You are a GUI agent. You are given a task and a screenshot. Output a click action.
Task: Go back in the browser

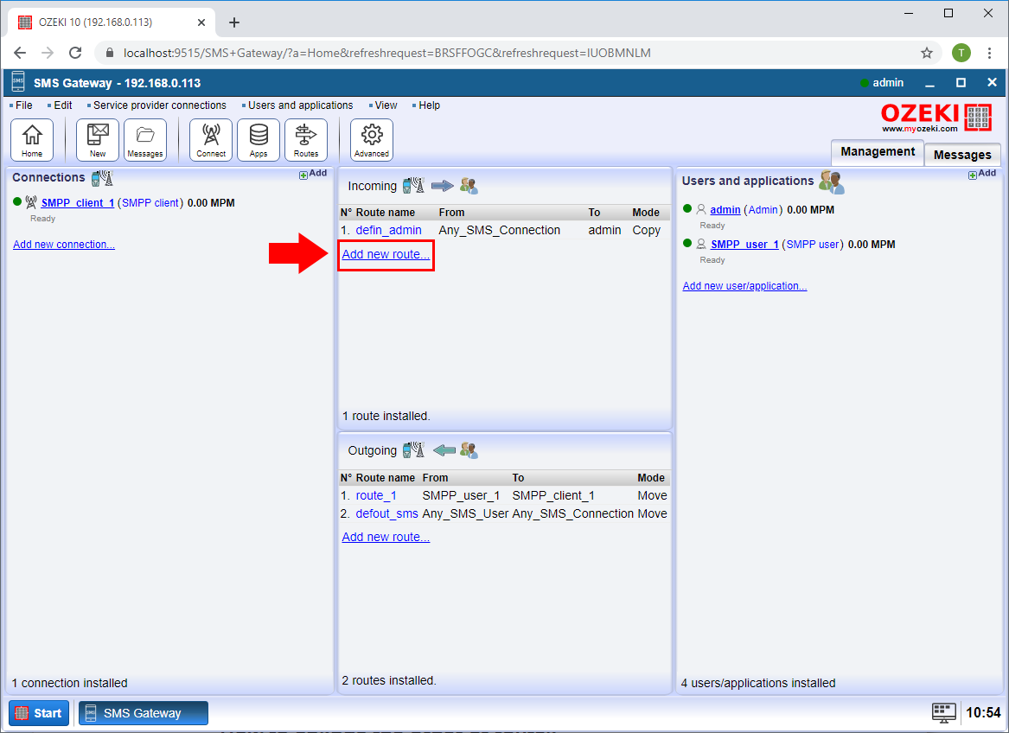20,53
